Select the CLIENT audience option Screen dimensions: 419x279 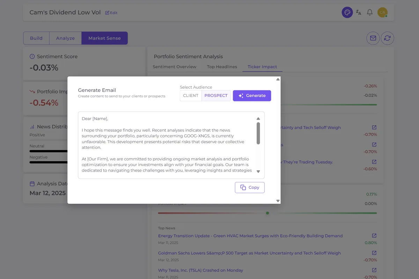[191, 96]
